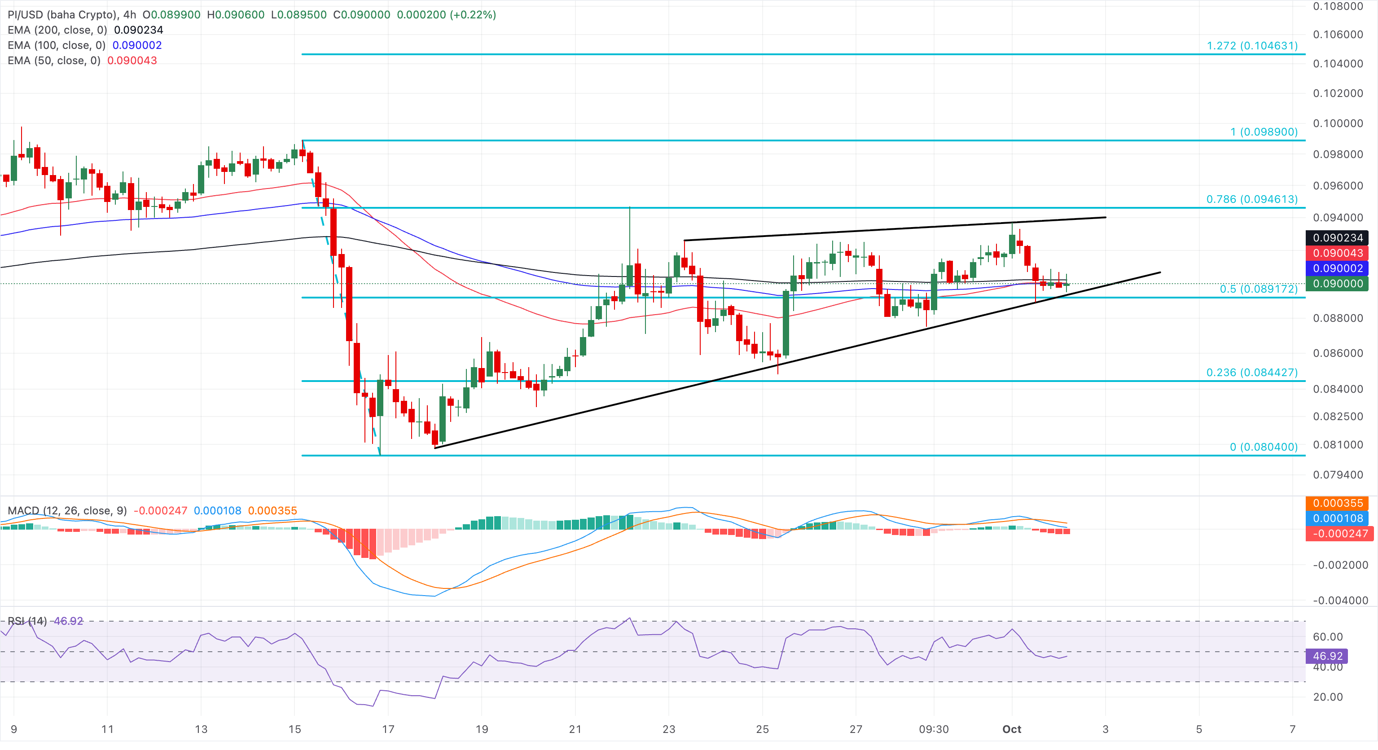
Task: Click the +0.22% change value in header
Action: [x=473, y=15]
